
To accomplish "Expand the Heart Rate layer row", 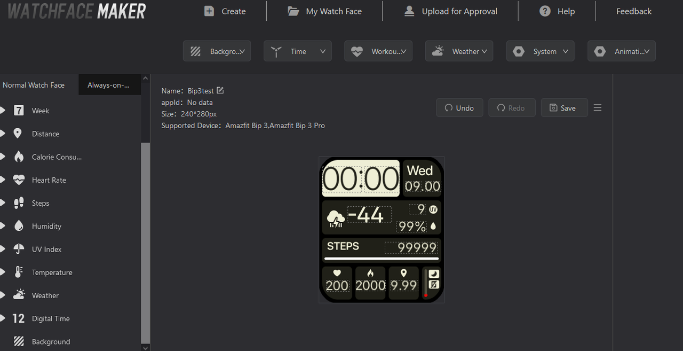I will (x=3, y=180).
